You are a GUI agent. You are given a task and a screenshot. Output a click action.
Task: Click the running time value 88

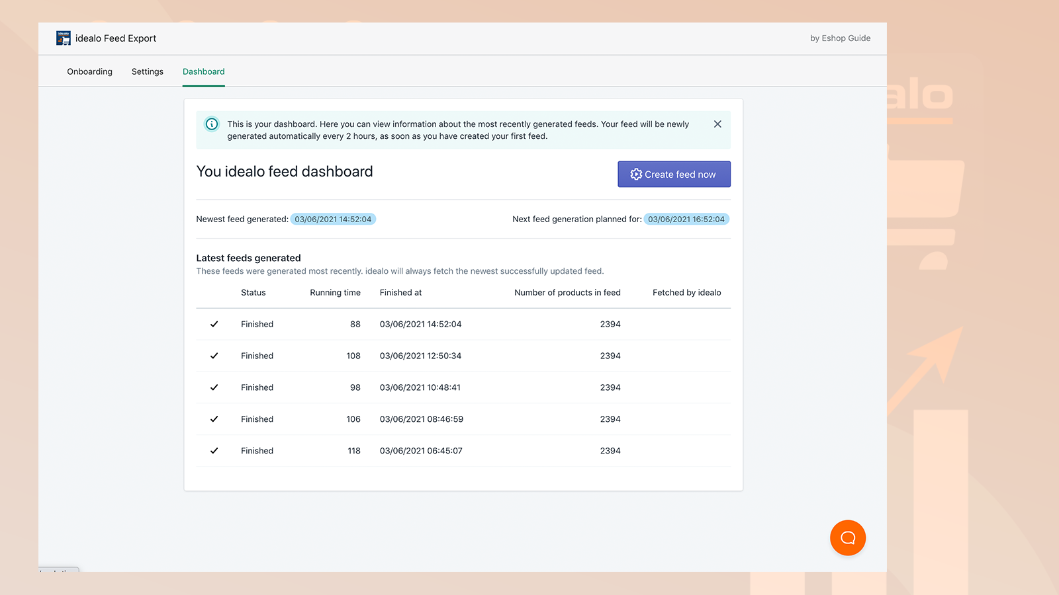pyautogui.click(x=355, y=324)
